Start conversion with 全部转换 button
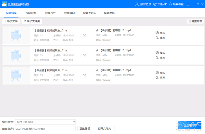 click(x=190, y=125)
